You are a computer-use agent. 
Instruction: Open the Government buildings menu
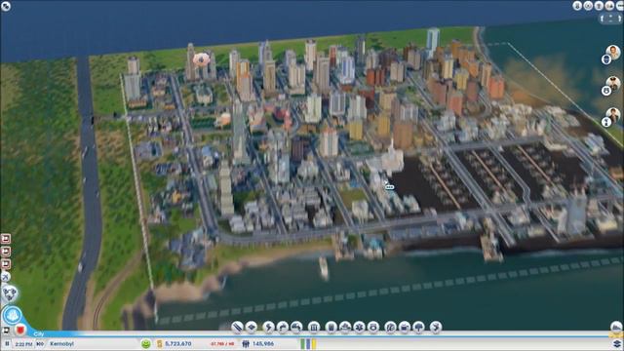tap(314, 328)
